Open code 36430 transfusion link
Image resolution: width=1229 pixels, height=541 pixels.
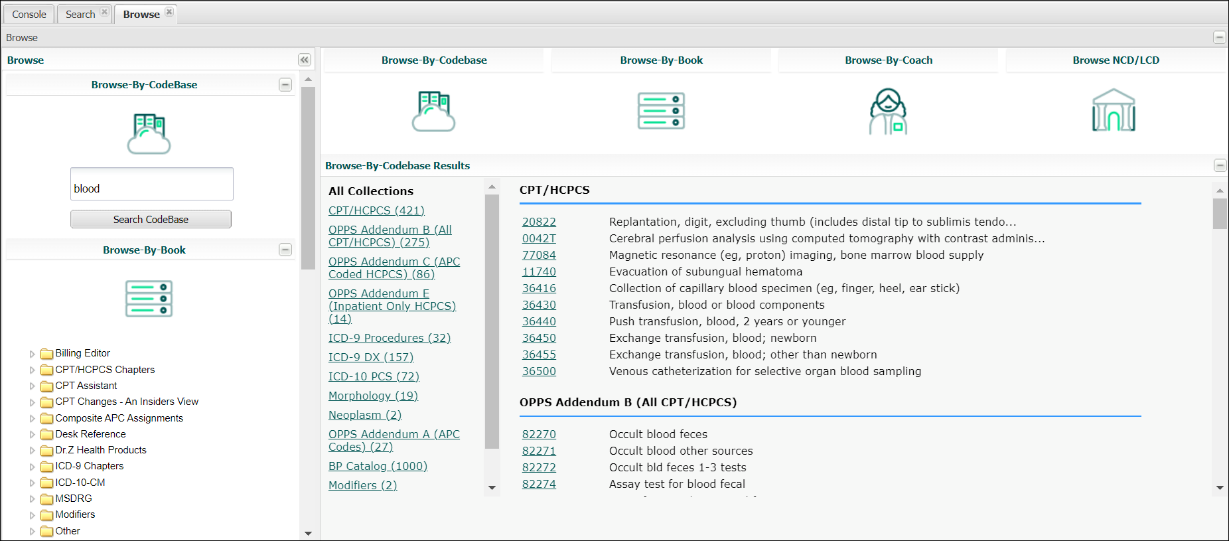(539, 305)
